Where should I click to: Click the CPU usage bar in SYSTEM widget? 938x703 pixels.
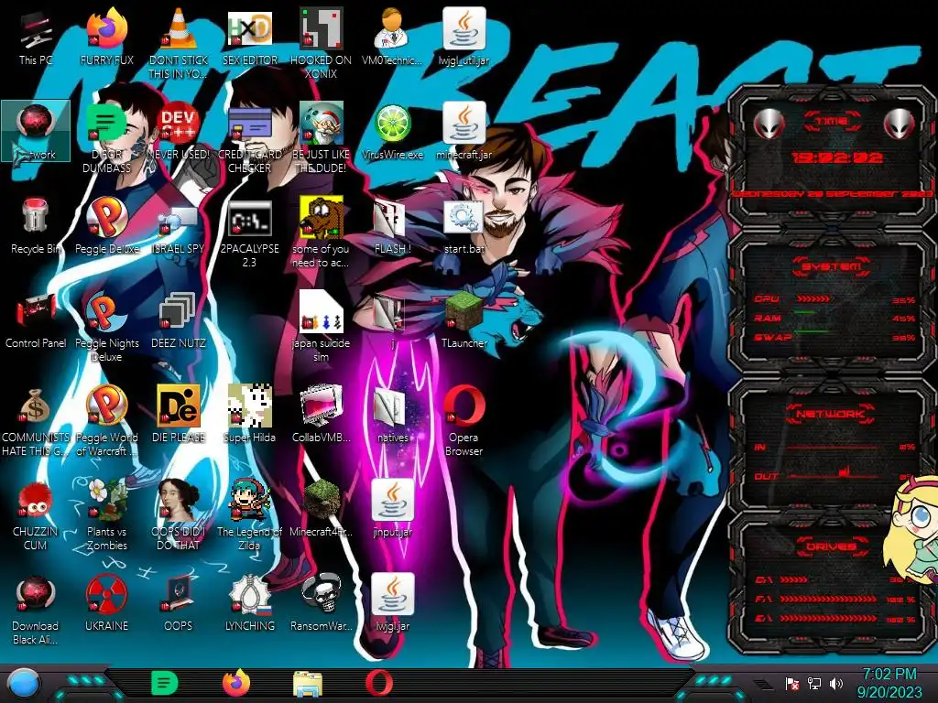click(813, 299)
